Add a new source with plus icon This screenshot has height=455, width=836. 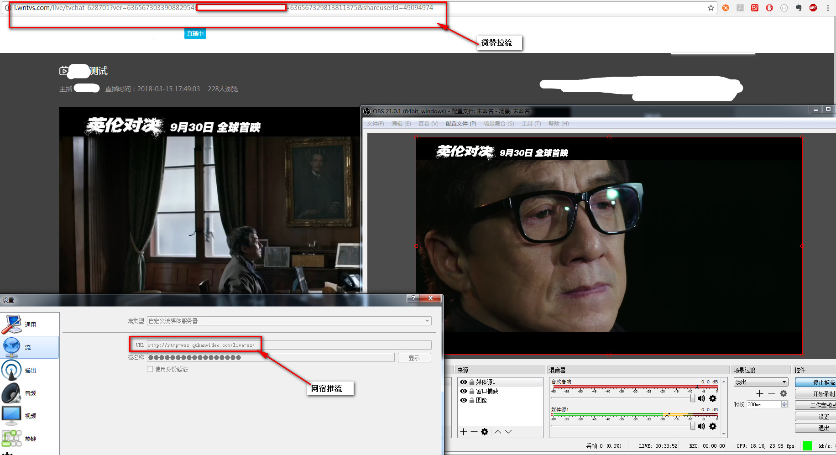tap(464, 432)
